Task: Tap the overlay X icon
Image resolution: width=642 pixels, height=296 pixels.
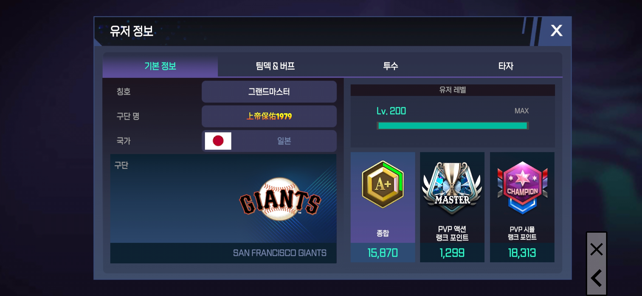Action: 596,249
